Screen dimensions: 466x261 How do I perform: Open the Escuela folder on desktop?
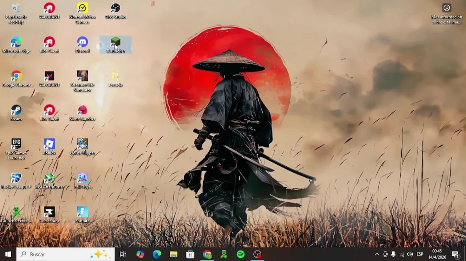pos(115,79)
